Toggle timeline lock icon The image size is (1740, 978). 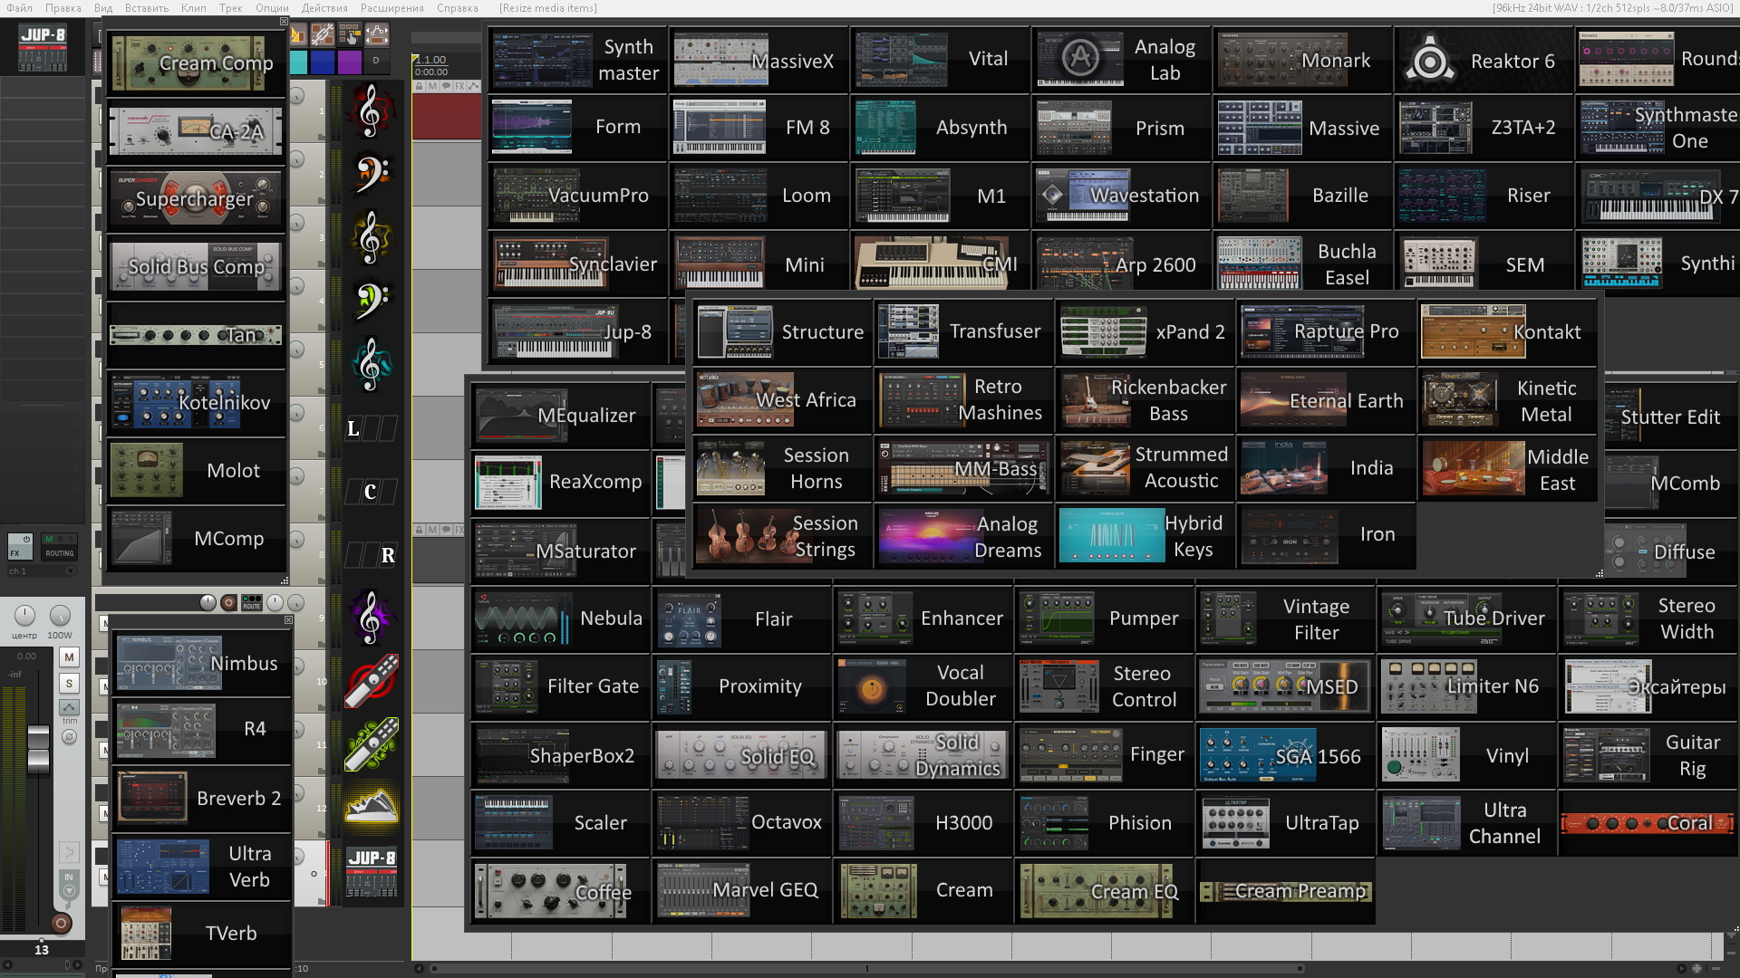pyautogui.click(x=420, y=86)
